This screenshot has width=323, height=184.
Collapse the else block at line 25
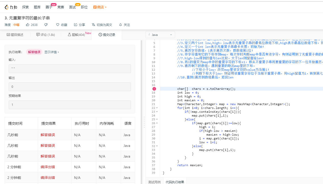157,119
